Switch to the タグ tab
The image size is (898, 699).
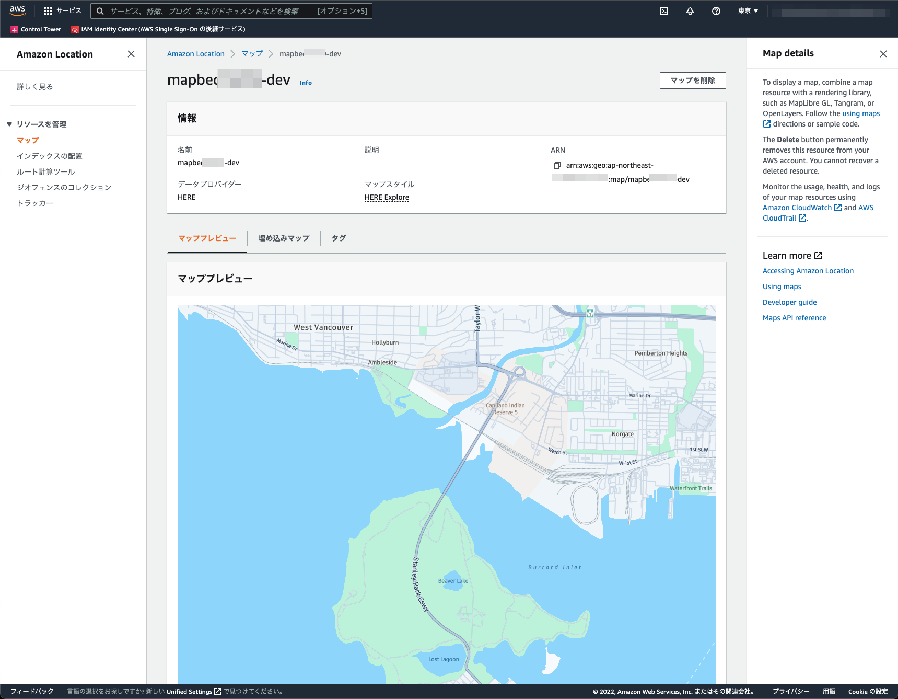[337, 238]
